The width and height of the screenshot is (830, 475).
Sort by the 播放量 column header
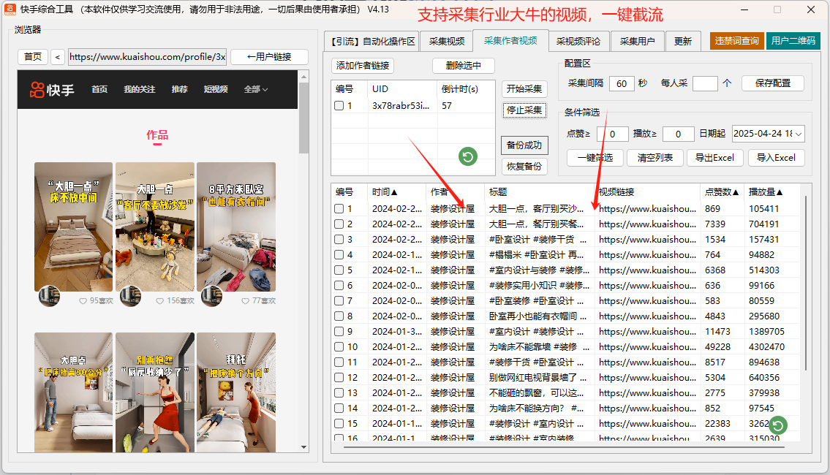tap(765, 192)
